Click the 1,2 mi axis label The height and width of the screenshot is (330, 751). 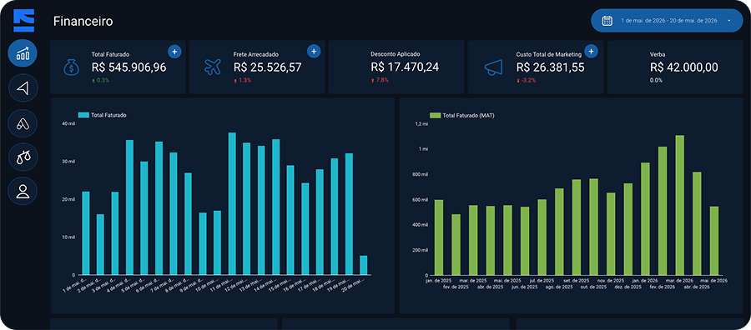(421, 124)
